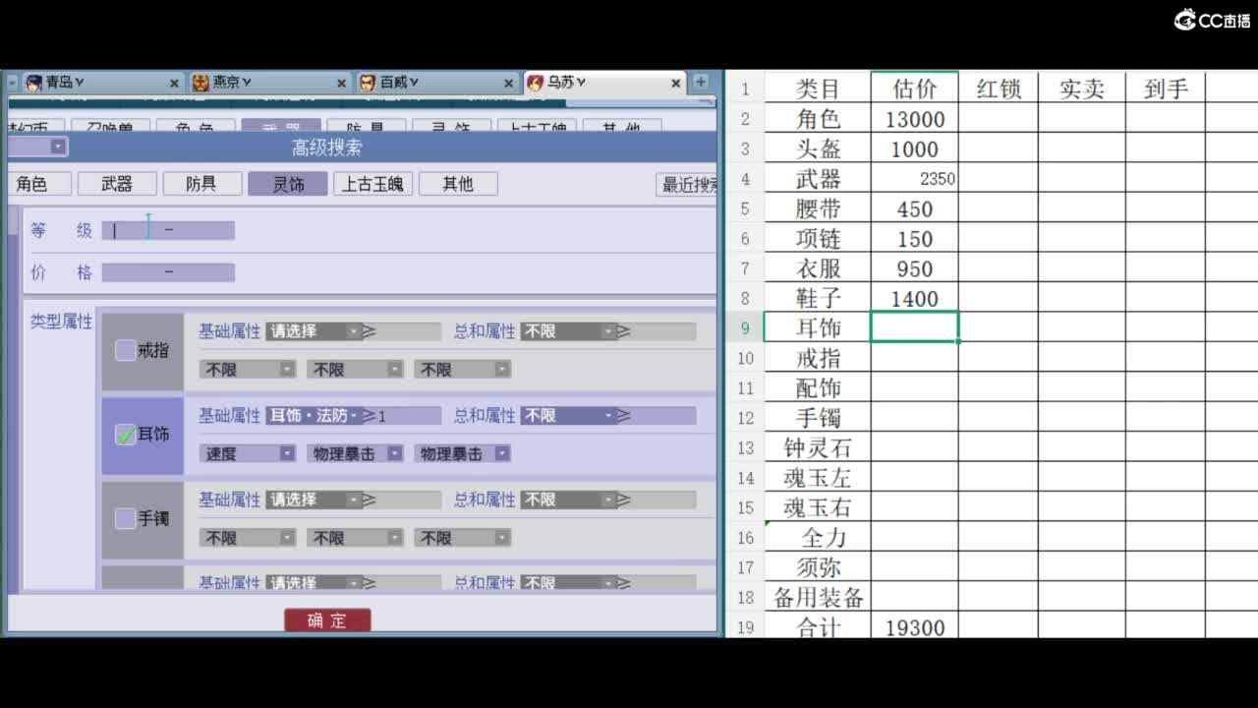
Task: Select the 950 cell for 衣服
Action: pyautogui.click(x=915, y=268)
